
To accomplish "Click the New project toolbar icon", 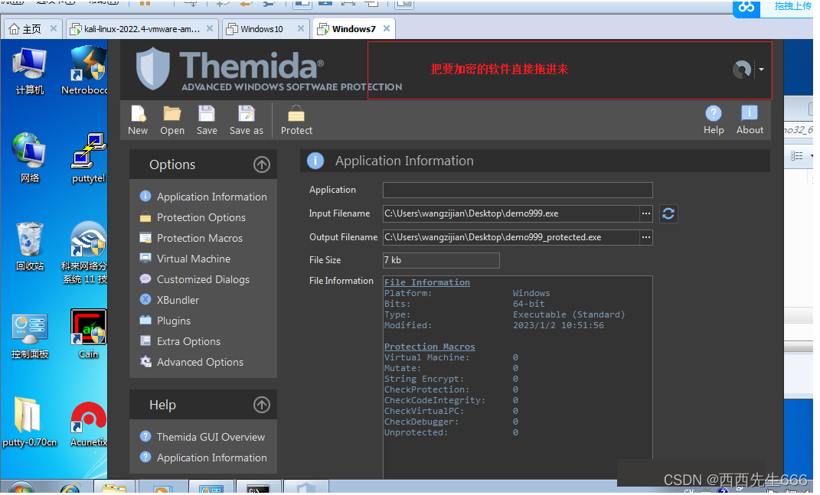I will click(x=138, y=120).
